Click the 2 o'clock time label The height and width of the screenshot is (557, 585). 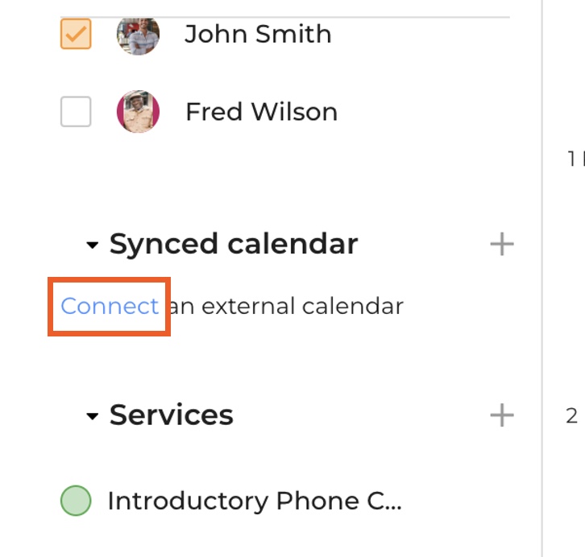click(572, 415)
